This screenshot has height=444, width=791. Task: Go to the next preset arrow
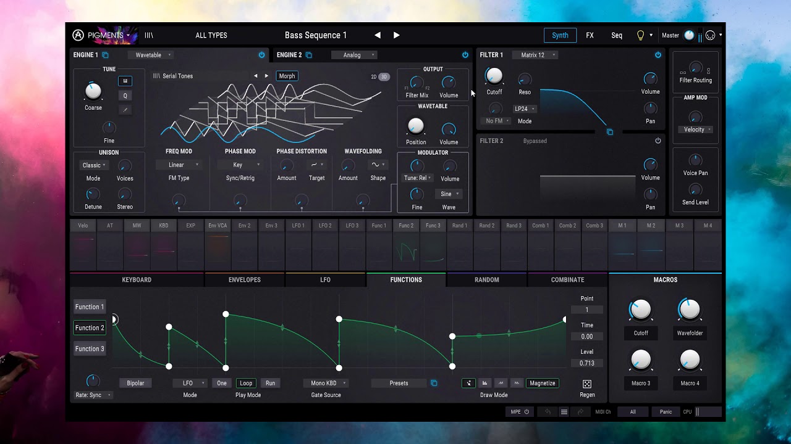(x=396, y=35)
